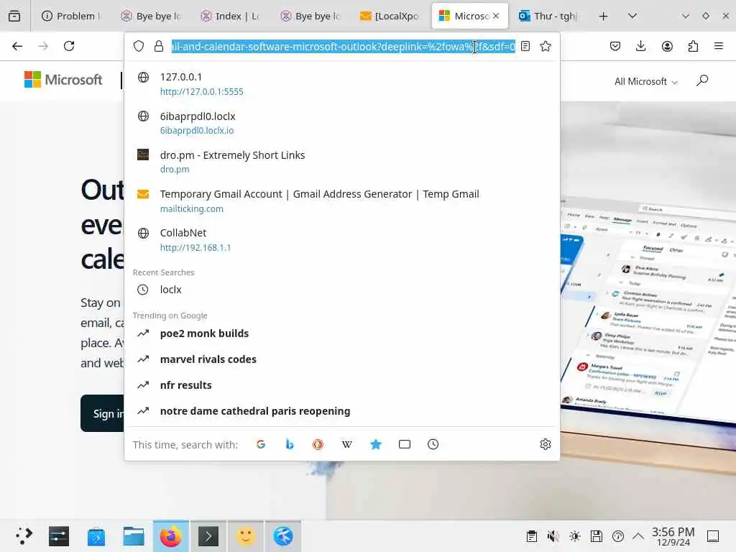The height and width of the screenshot is (552, 736).
Task: View site security padlock info
Action: [x=159, y=46]
